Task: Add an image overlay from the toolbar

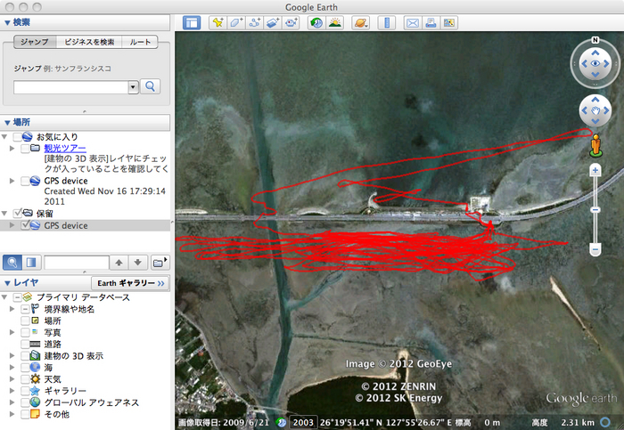Action: 273,22
